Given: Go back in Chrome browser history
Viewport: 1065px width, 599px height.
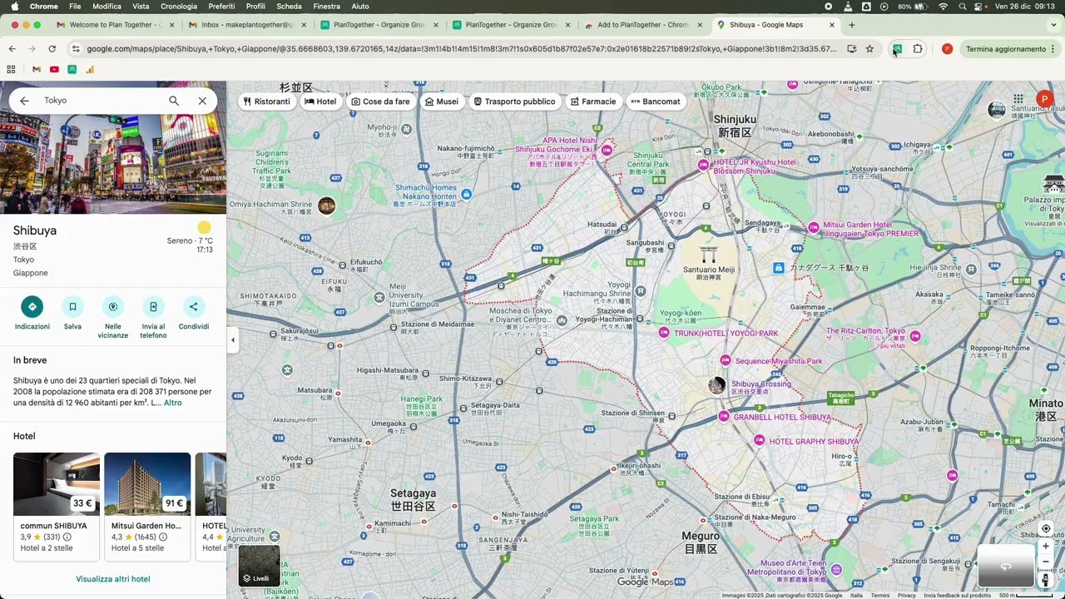Looking at the screenshot, I should (12, 49).
